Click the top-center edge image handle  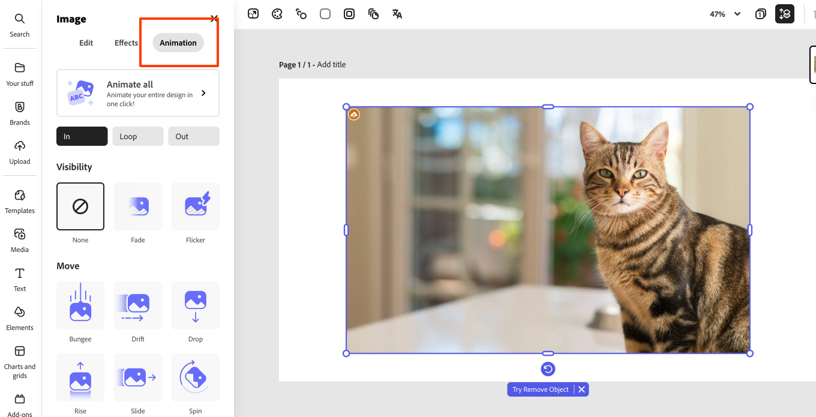click(x=548, y=107)
